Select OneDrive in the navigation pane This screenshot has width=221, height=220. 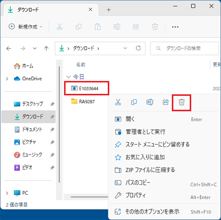click(28, 78)
